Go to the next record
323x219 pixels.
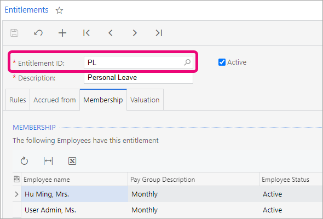click(135, 33)
